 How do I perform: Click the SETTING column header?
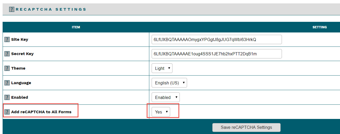[319, 27]
